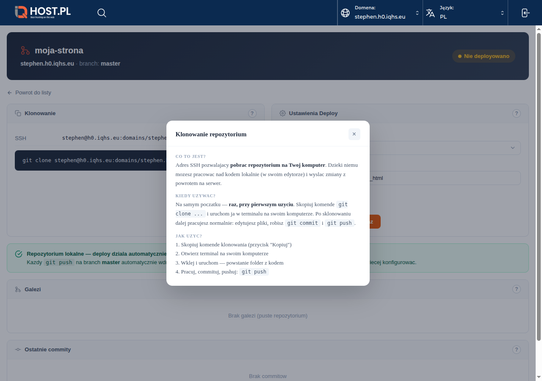Click the language translate icon
542x381 pixels.
coord(430,13)
